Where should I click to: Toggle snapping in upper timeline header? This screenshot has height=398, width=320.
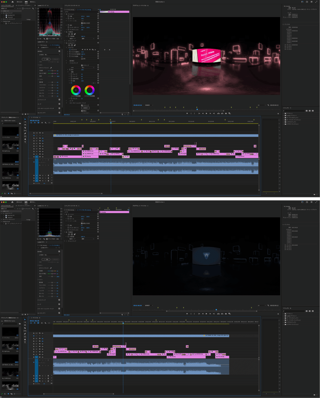pyautogui.click(x=35, y=123)
